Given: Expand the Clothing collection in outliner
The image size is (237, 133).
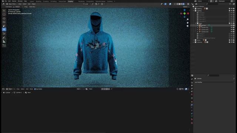Looking at the screenshot, I should [193, 9].
